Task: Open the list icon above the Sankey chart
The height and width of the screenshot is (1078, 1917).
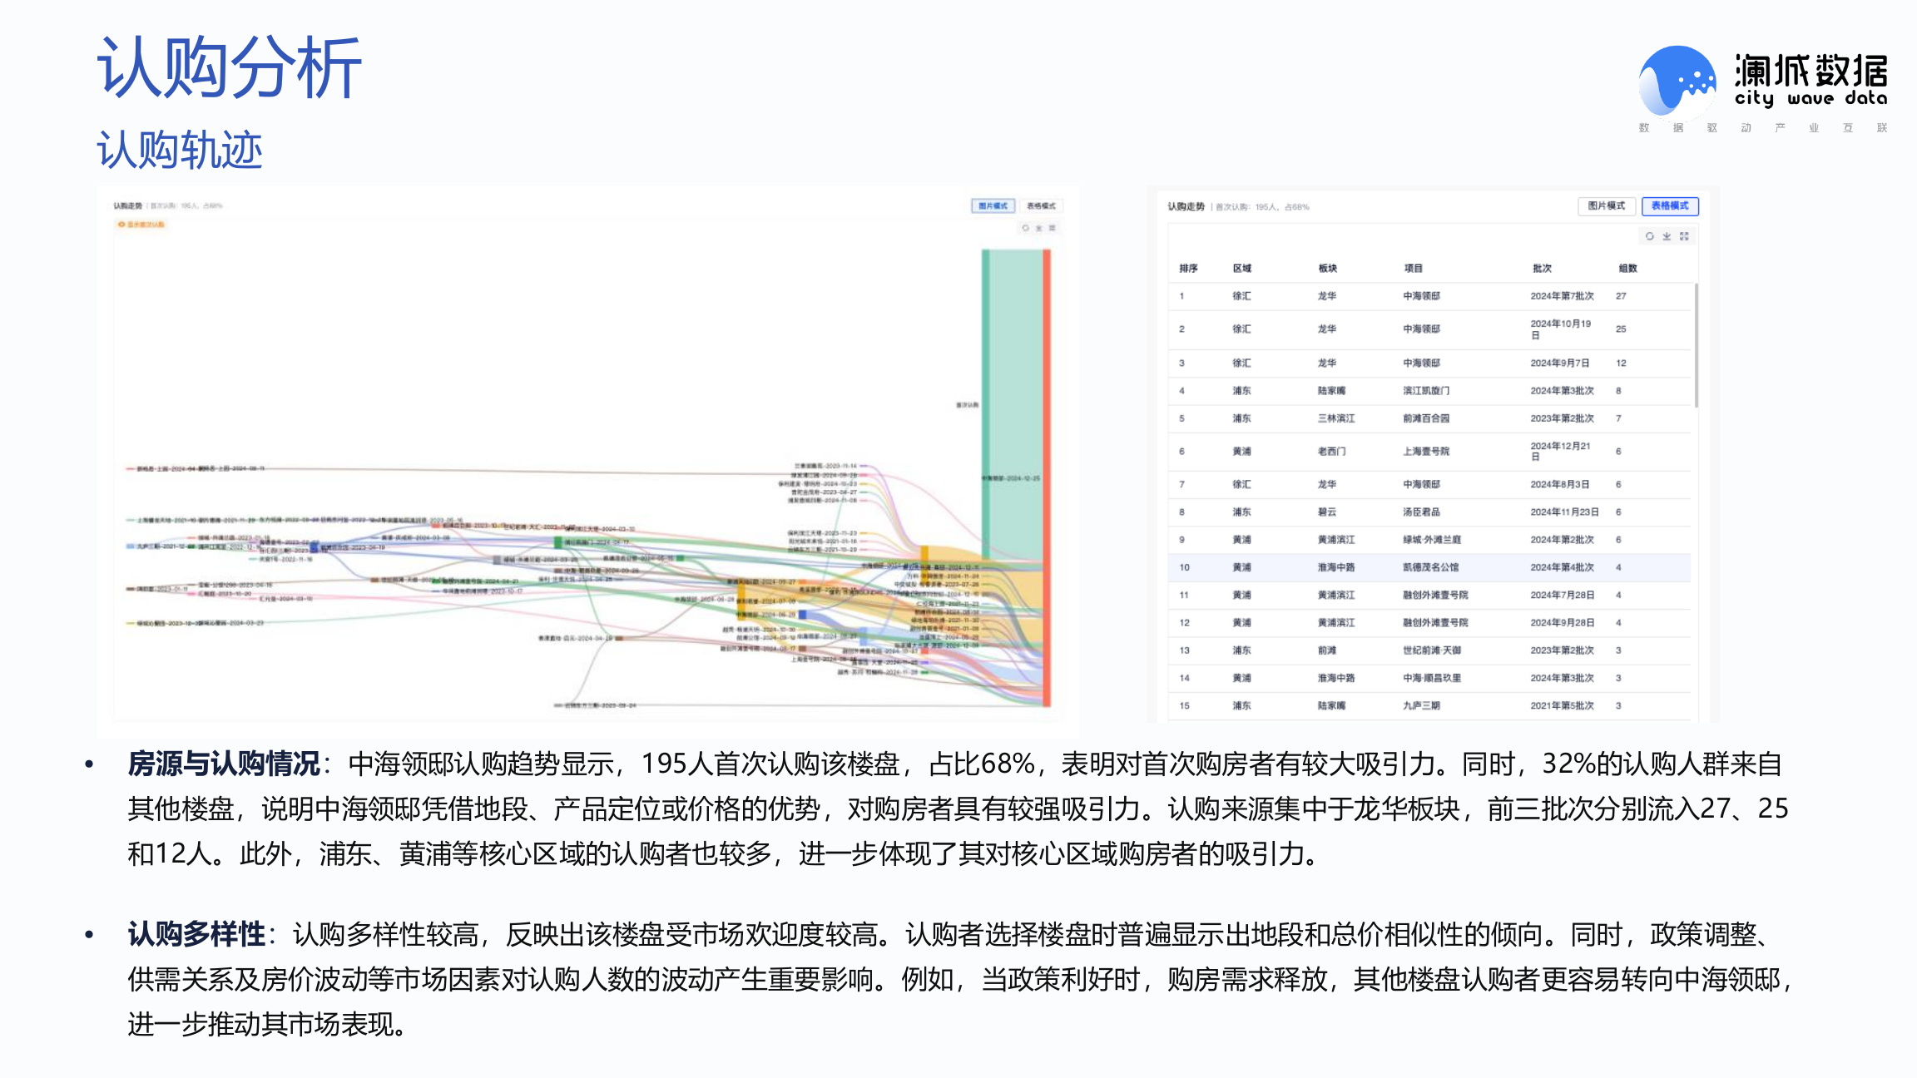Action: point(1052,228)
